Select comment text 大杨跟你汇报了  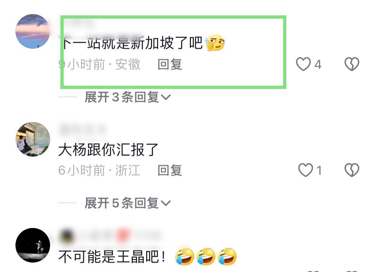click(x=108, y=150)
